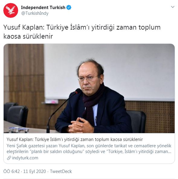Image resolution: width=178 pixels, height=179 pixels.
Task: Click the "11 Eyl 2020" date
Action: pyautogui.click(x=34, y=171)
